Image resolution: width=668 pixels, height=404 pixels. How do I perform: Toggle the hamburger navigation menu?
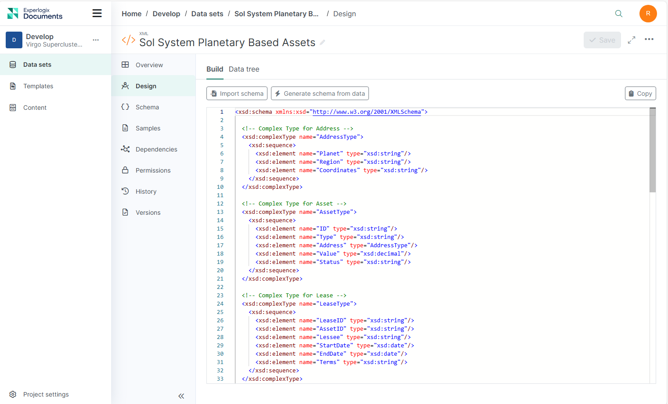(x=97, y=14)
